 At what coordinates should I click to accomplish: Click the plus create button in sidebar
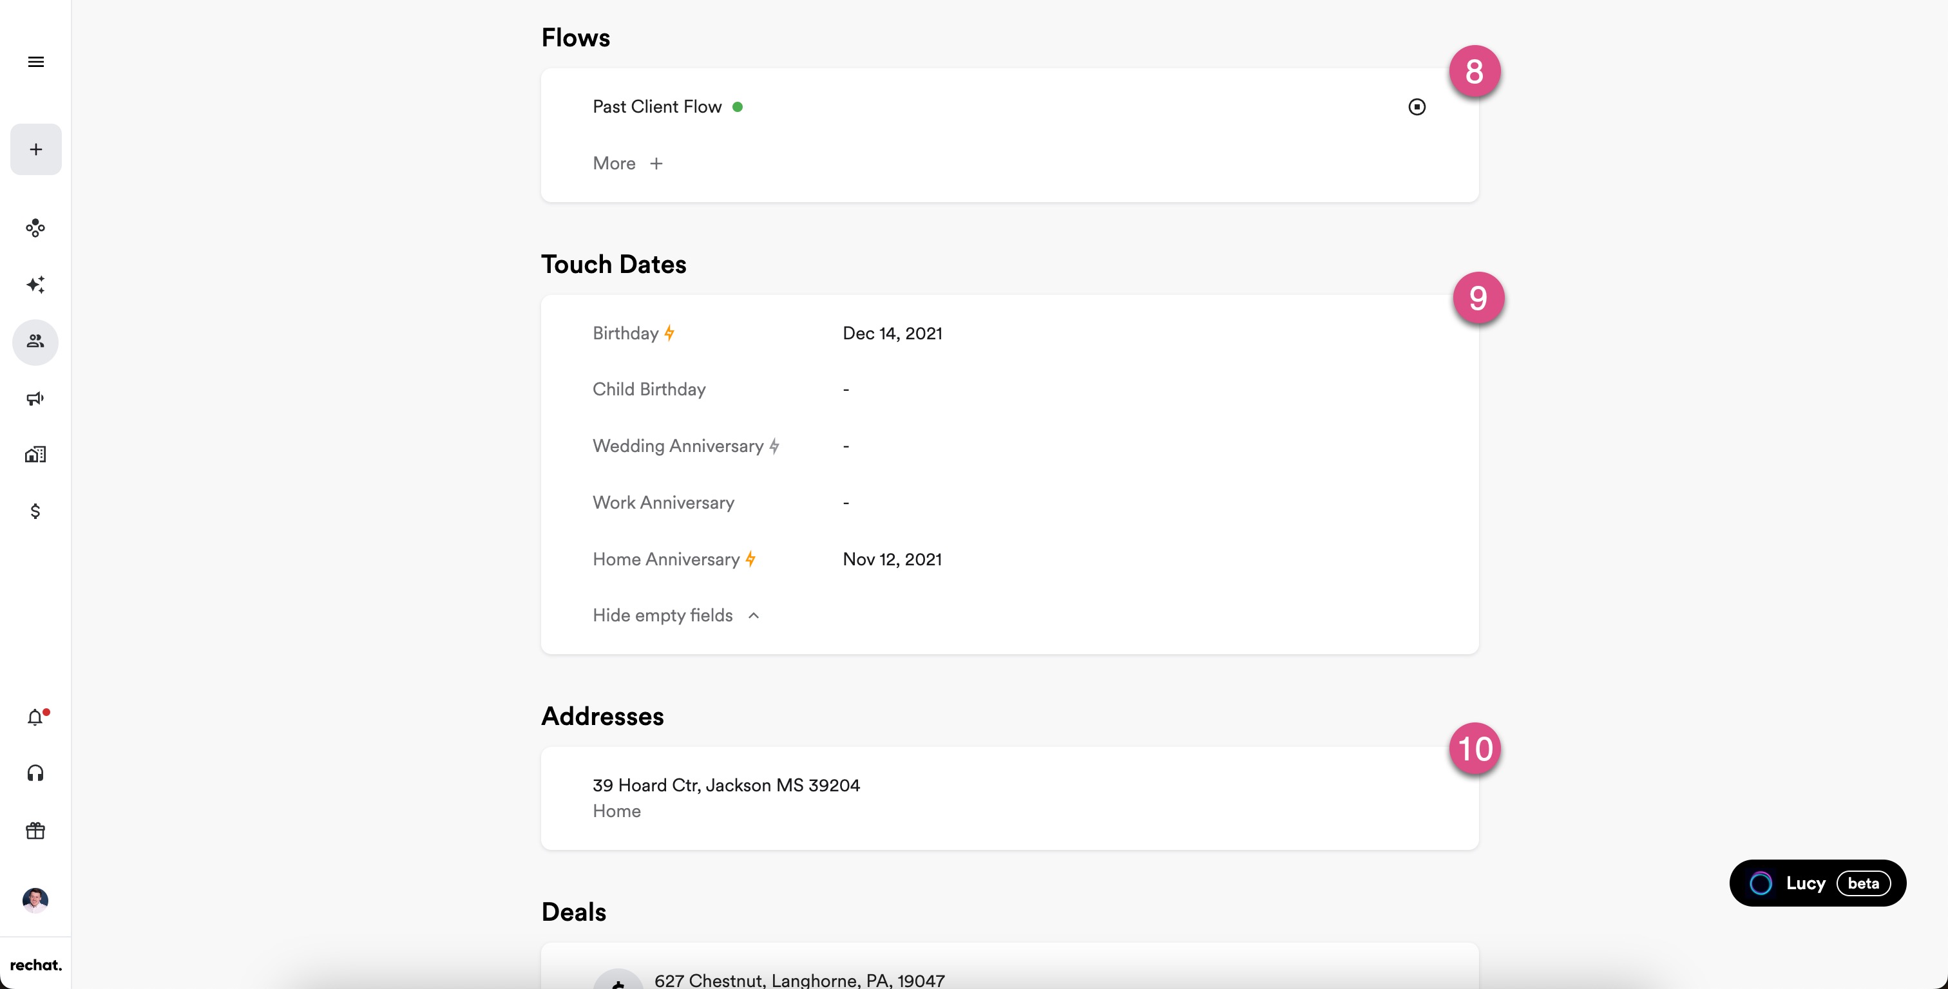35,149
